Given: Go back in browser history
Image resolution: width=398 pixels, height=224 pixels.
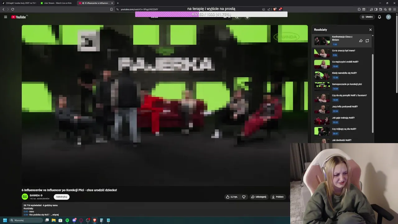Looking at the screenshot, I should pos(3,9).
